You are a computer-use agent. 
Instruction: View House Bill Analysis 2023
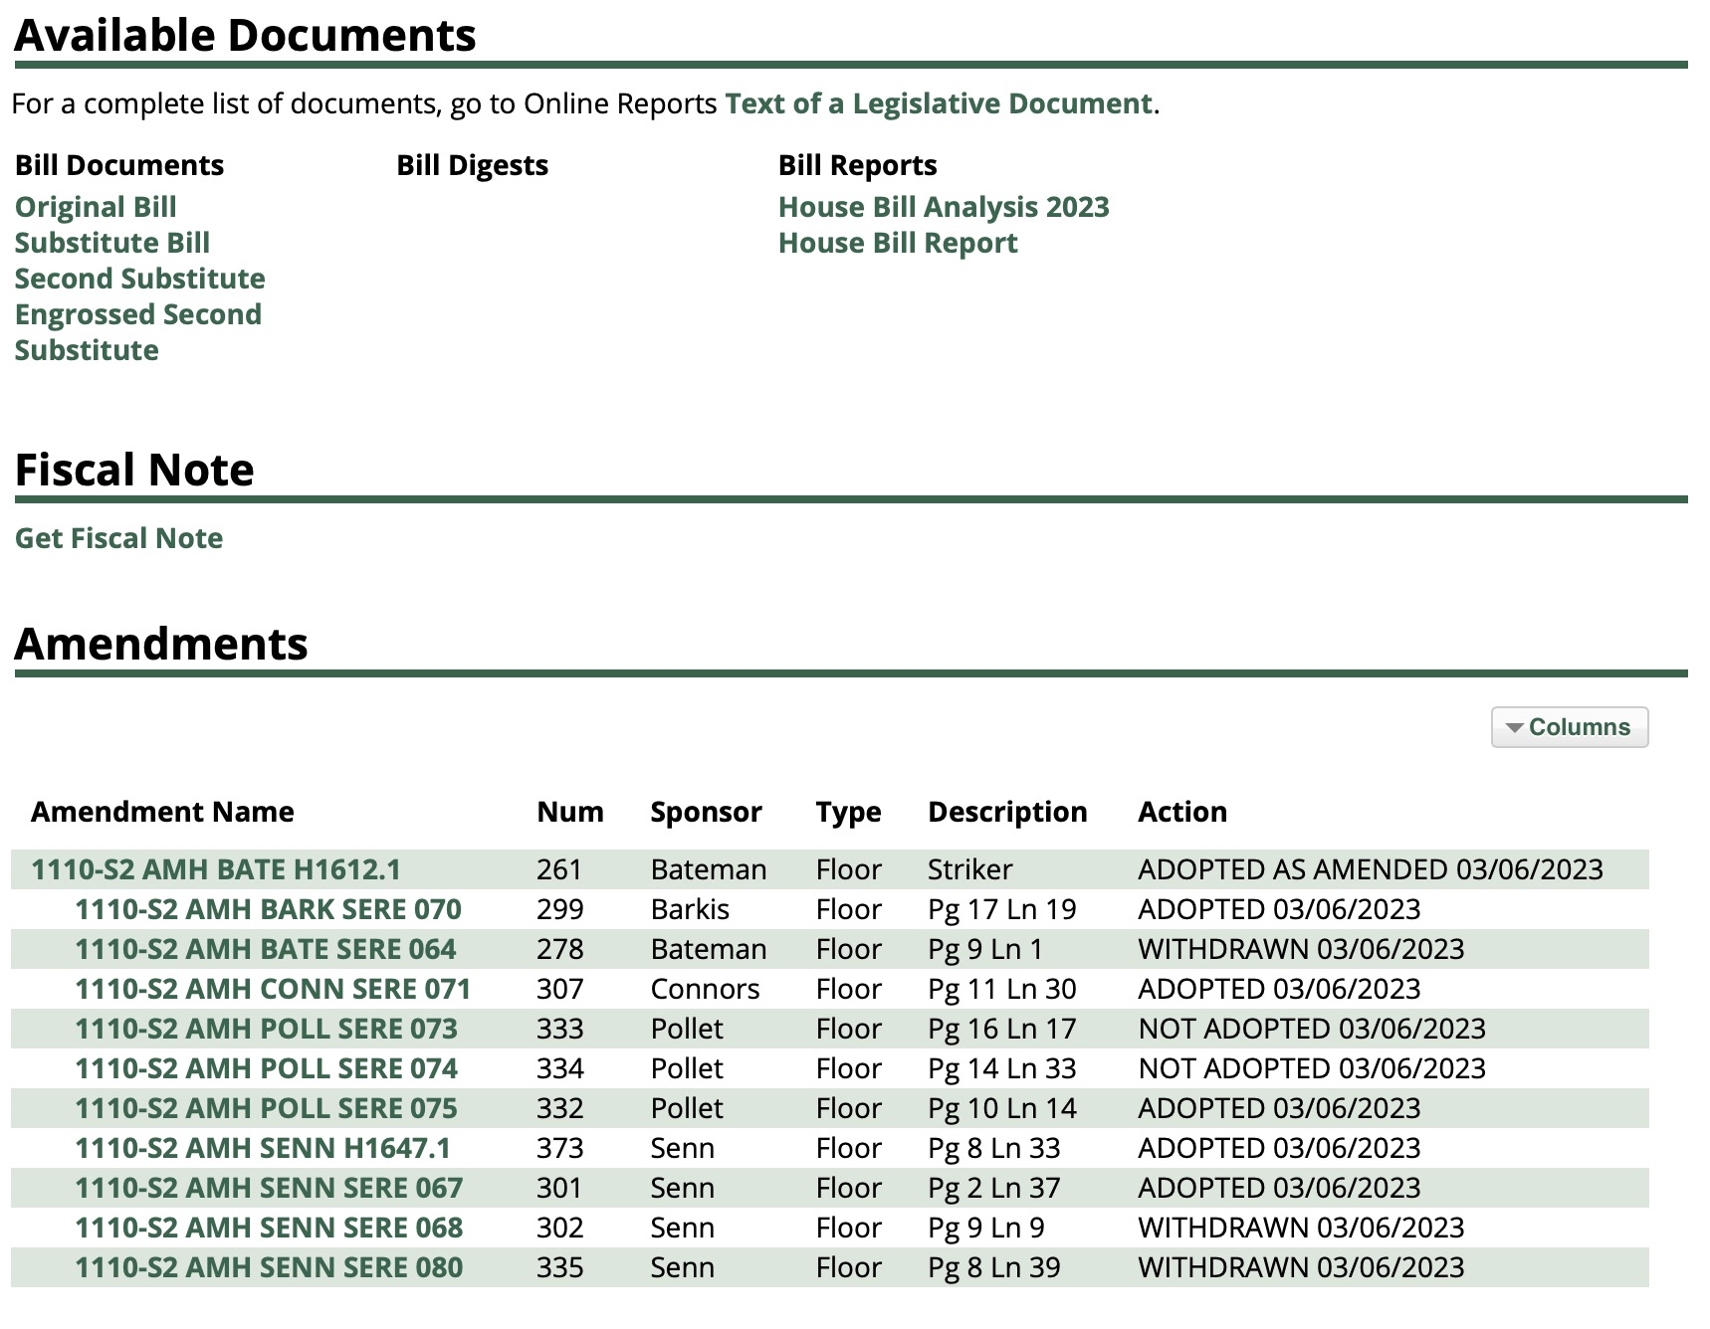pyautogui.click(x=943, y=207)
